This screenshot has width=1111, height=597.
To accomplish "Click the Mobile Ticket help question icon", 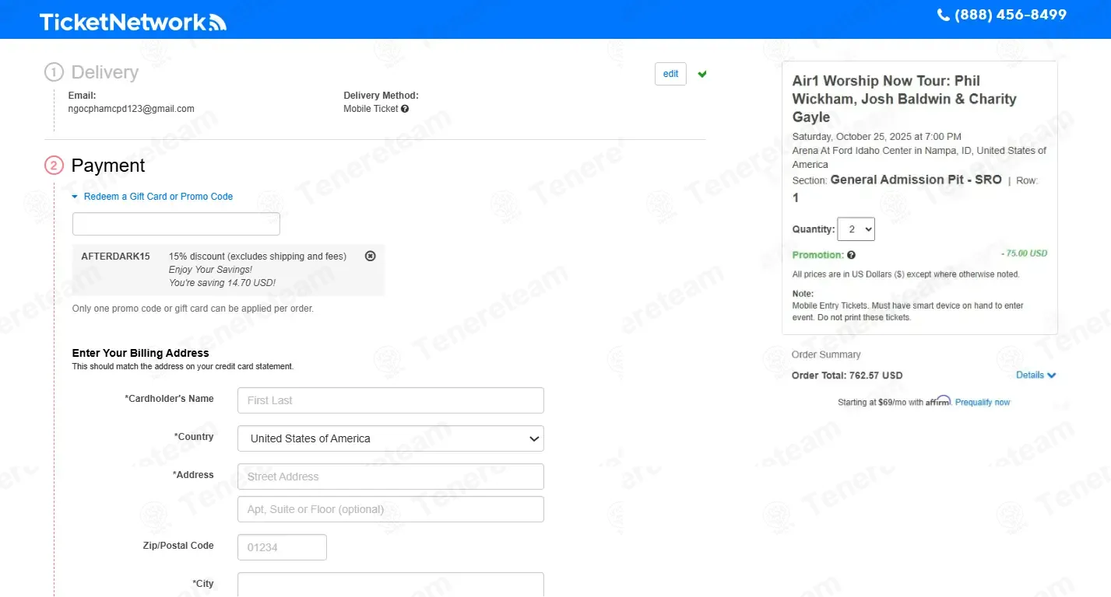I will coord(405,109).
